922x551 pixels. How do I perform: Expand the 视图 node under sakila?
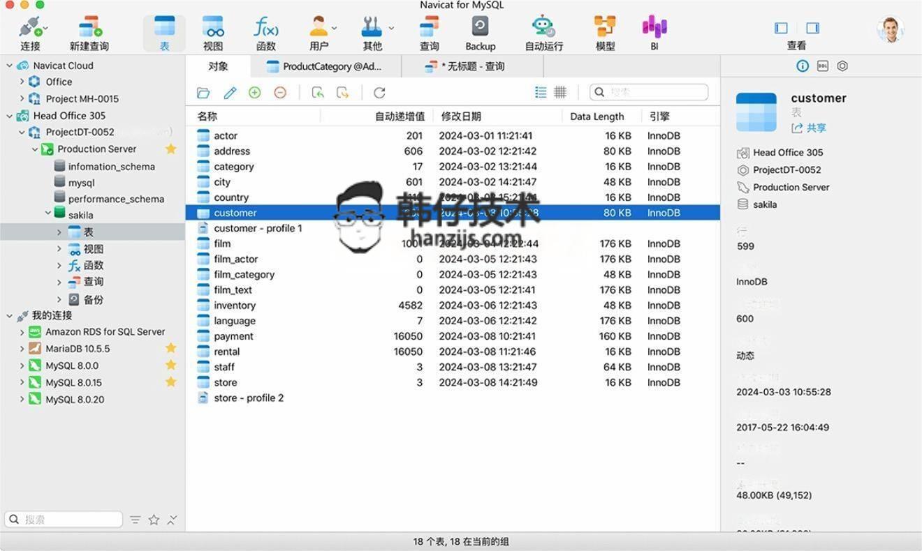point(59,249)
